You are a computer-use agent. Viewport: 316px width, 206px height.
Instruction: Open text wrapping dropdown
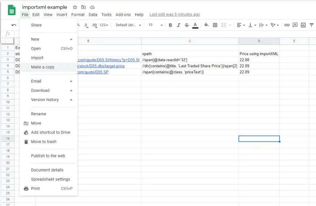pos(263,25)
